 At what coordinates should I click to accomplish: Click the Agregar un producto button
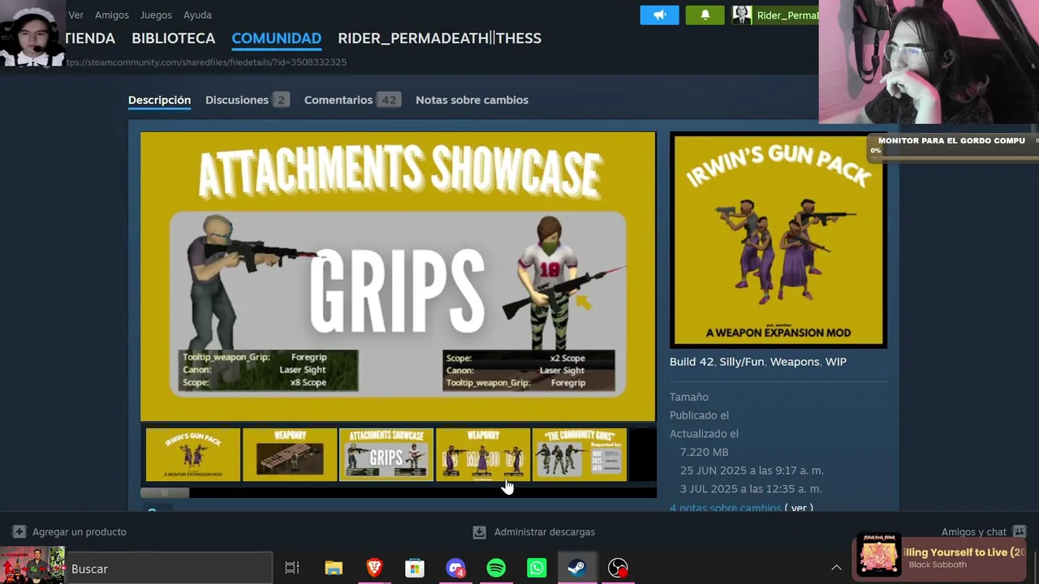click(x=70, y=532)
